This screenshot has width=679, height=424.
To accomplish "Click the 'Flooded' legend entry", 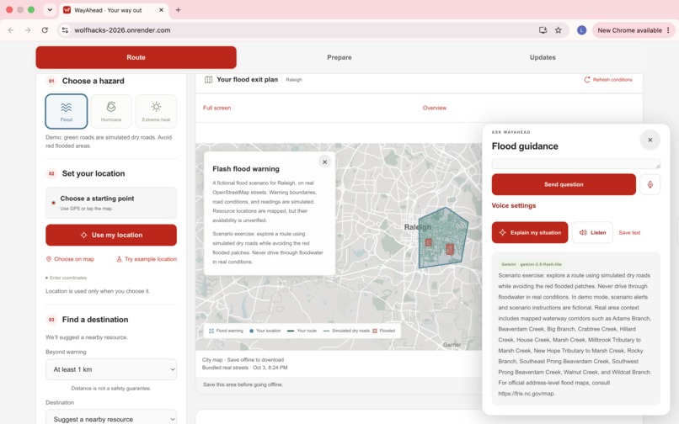I will 383,331.
